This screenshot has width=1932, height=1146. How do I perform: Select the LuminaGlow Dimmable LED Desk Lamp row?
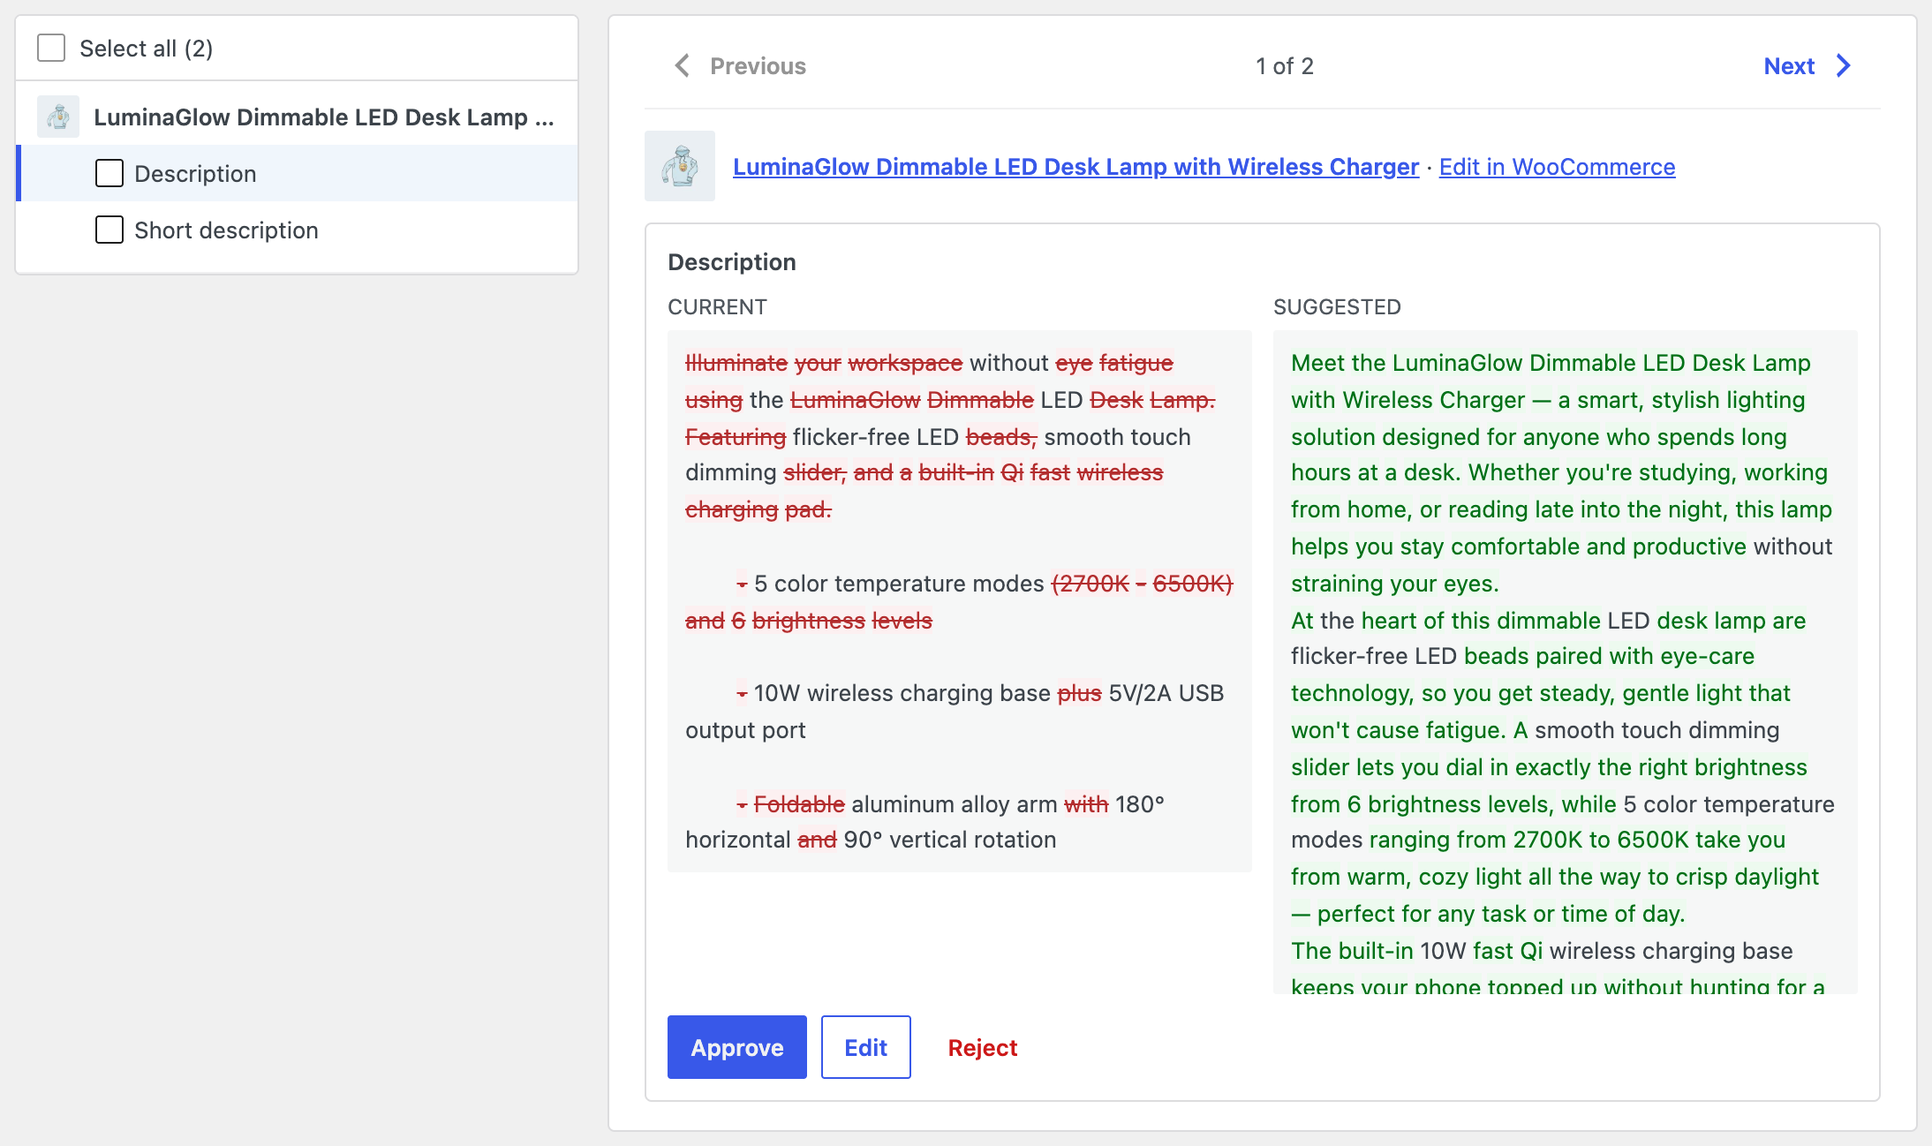coord(297,117)
